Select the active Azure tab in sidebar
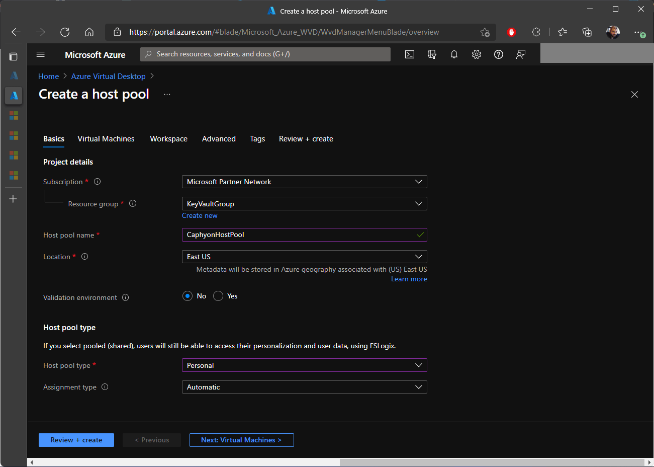Image resolution: width=654 pixels, height=467 pixels. point(14,95)
